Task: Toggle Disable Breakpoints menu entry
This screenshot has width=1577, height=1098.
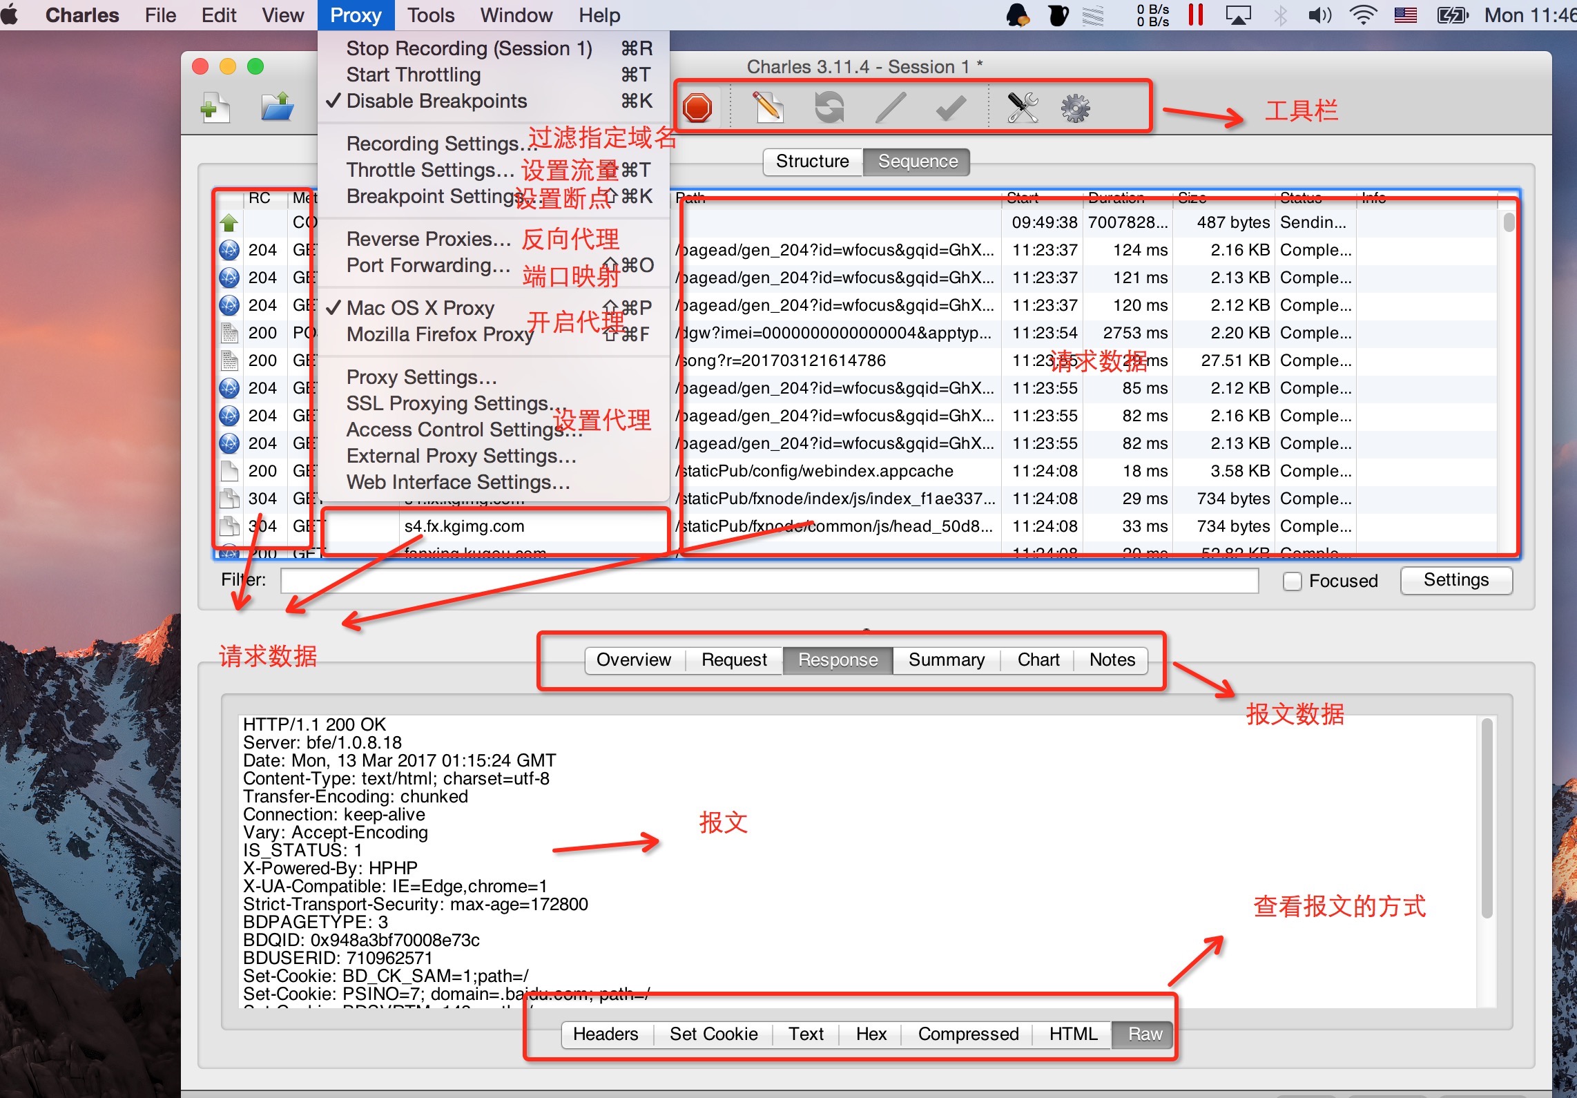Action: pyautogui.click(x=436, y=101)
